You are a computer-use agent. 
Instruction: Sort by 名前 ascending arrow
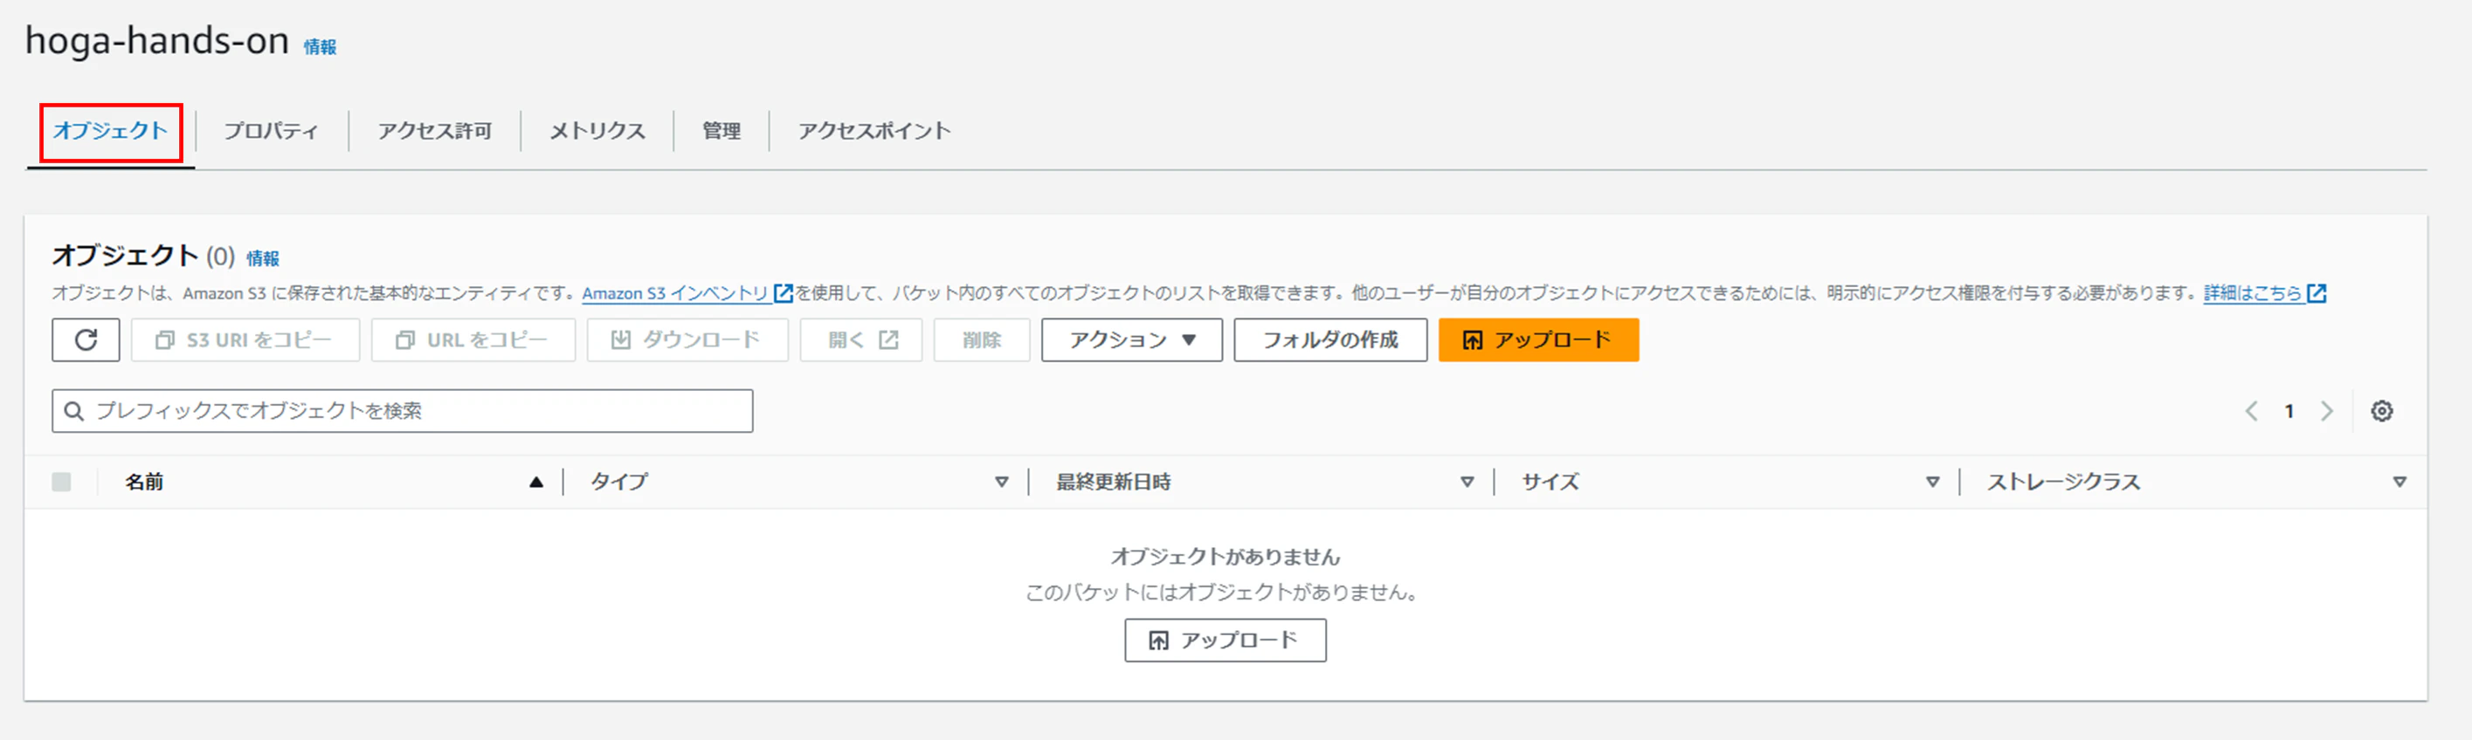tap(536, 483)
